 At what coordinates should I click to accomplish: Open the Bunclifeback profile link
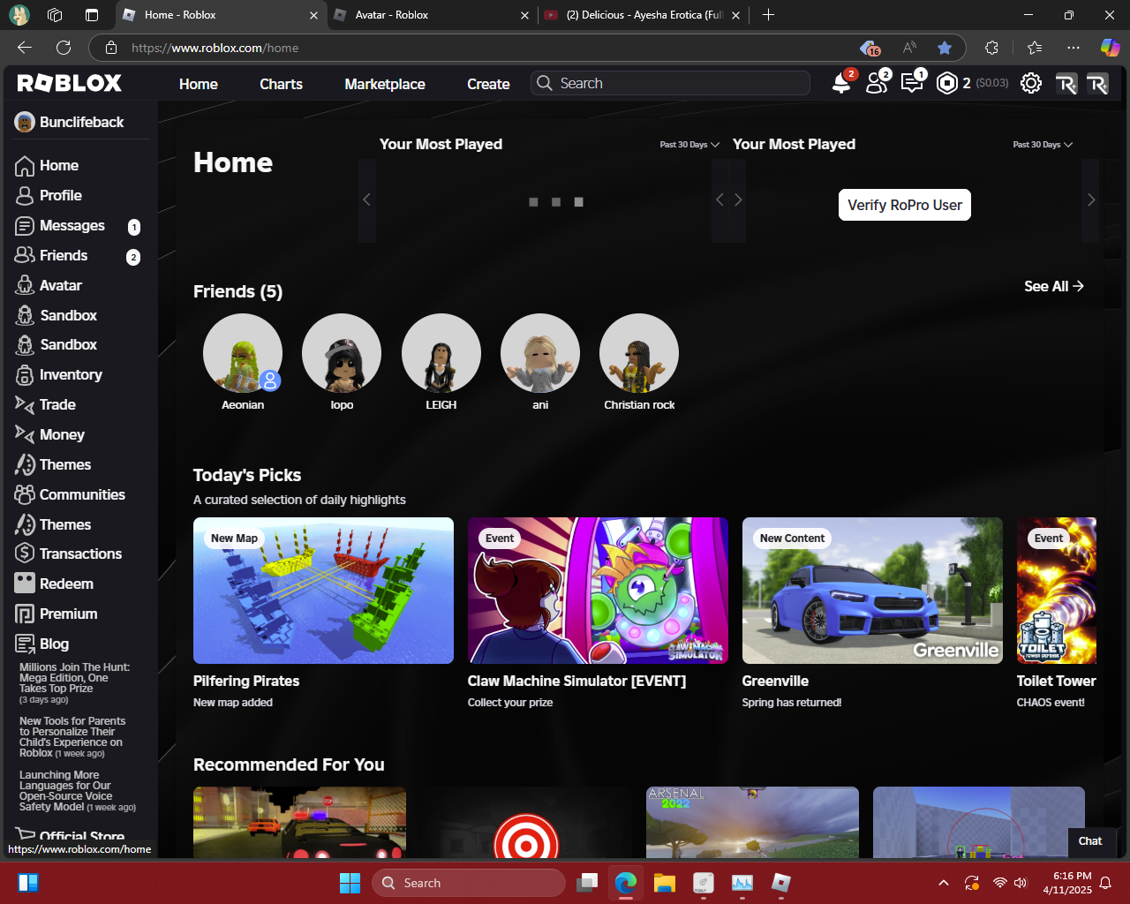pos(70,122)
